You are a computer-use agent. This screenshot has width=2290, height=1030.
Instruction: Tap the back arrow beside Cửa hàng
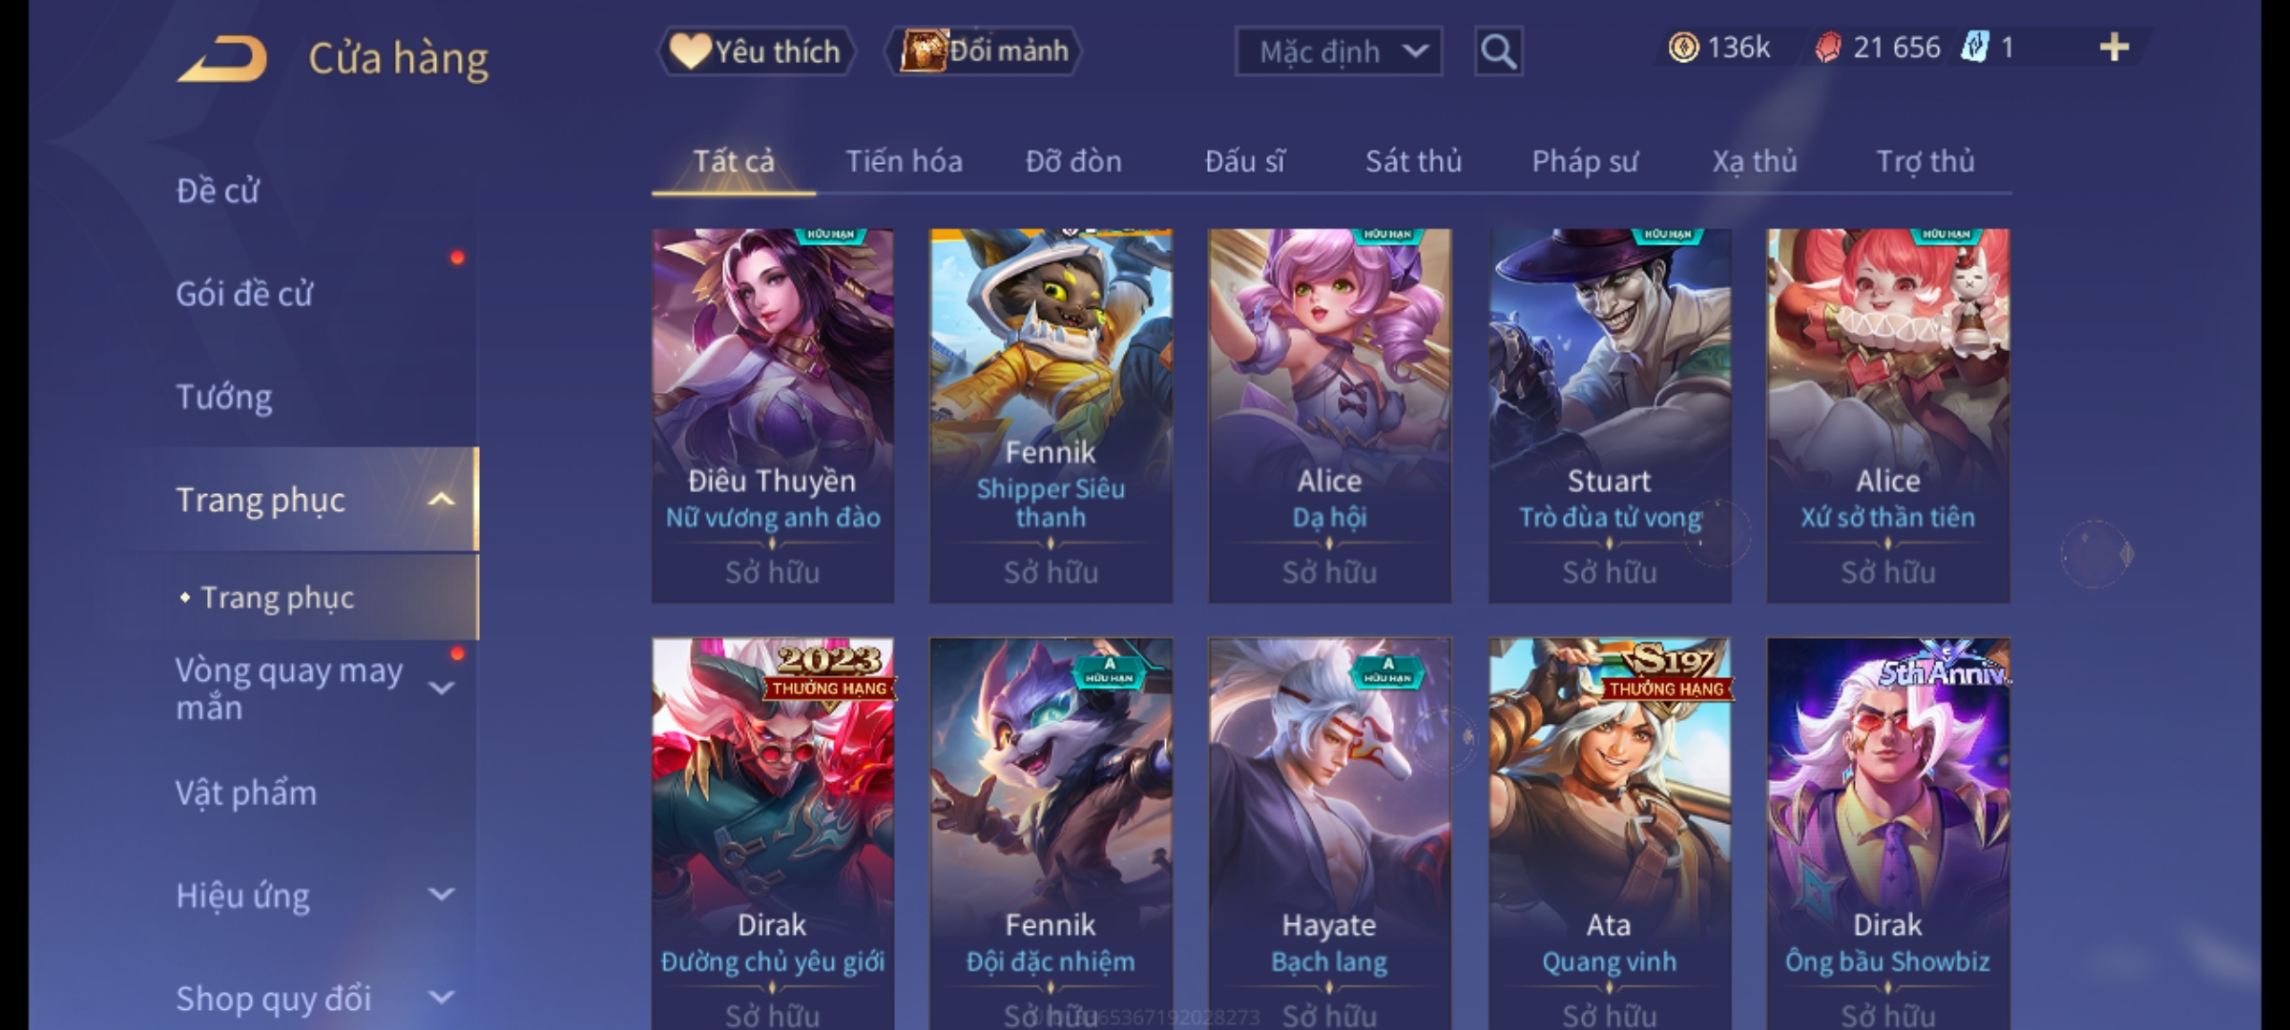[x=222, y=59]
